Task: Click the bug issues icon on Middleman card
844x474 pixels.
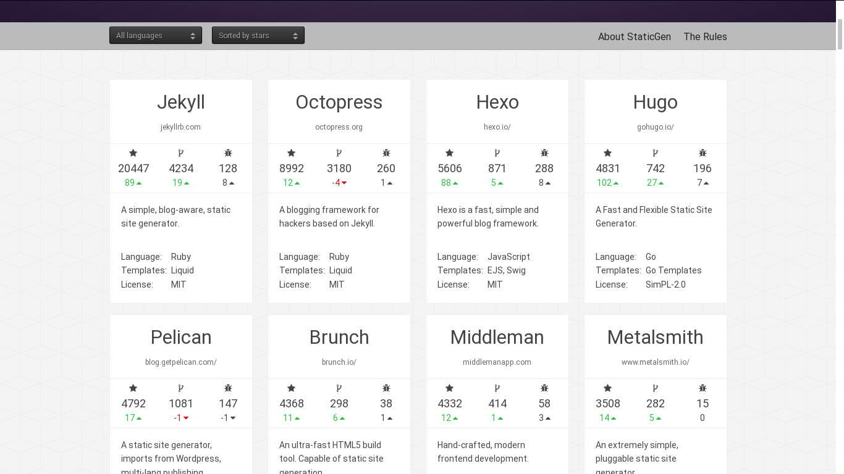Action: point(544,388)
